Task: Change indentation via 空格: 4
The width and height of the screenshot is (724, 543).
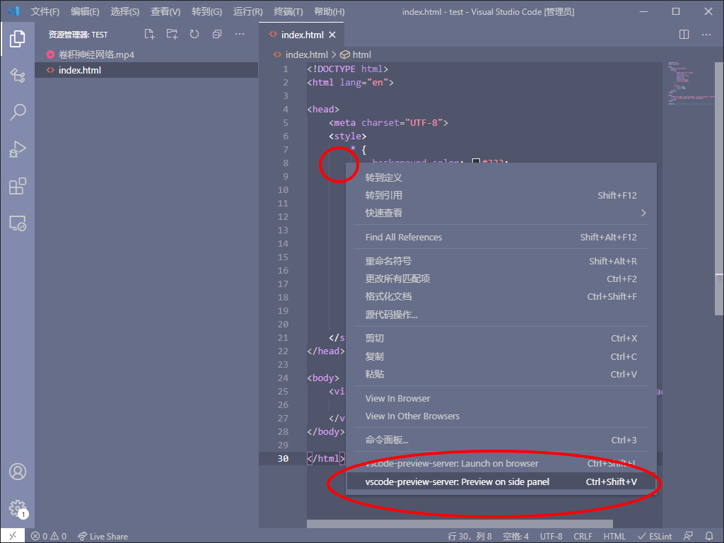Action: tap(515, 536)
